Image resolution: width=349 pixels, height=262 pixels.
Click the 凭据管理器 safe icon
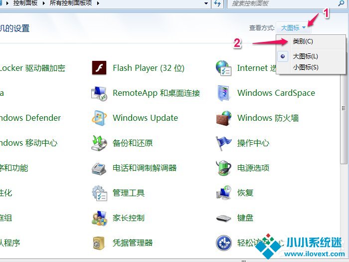99,243
